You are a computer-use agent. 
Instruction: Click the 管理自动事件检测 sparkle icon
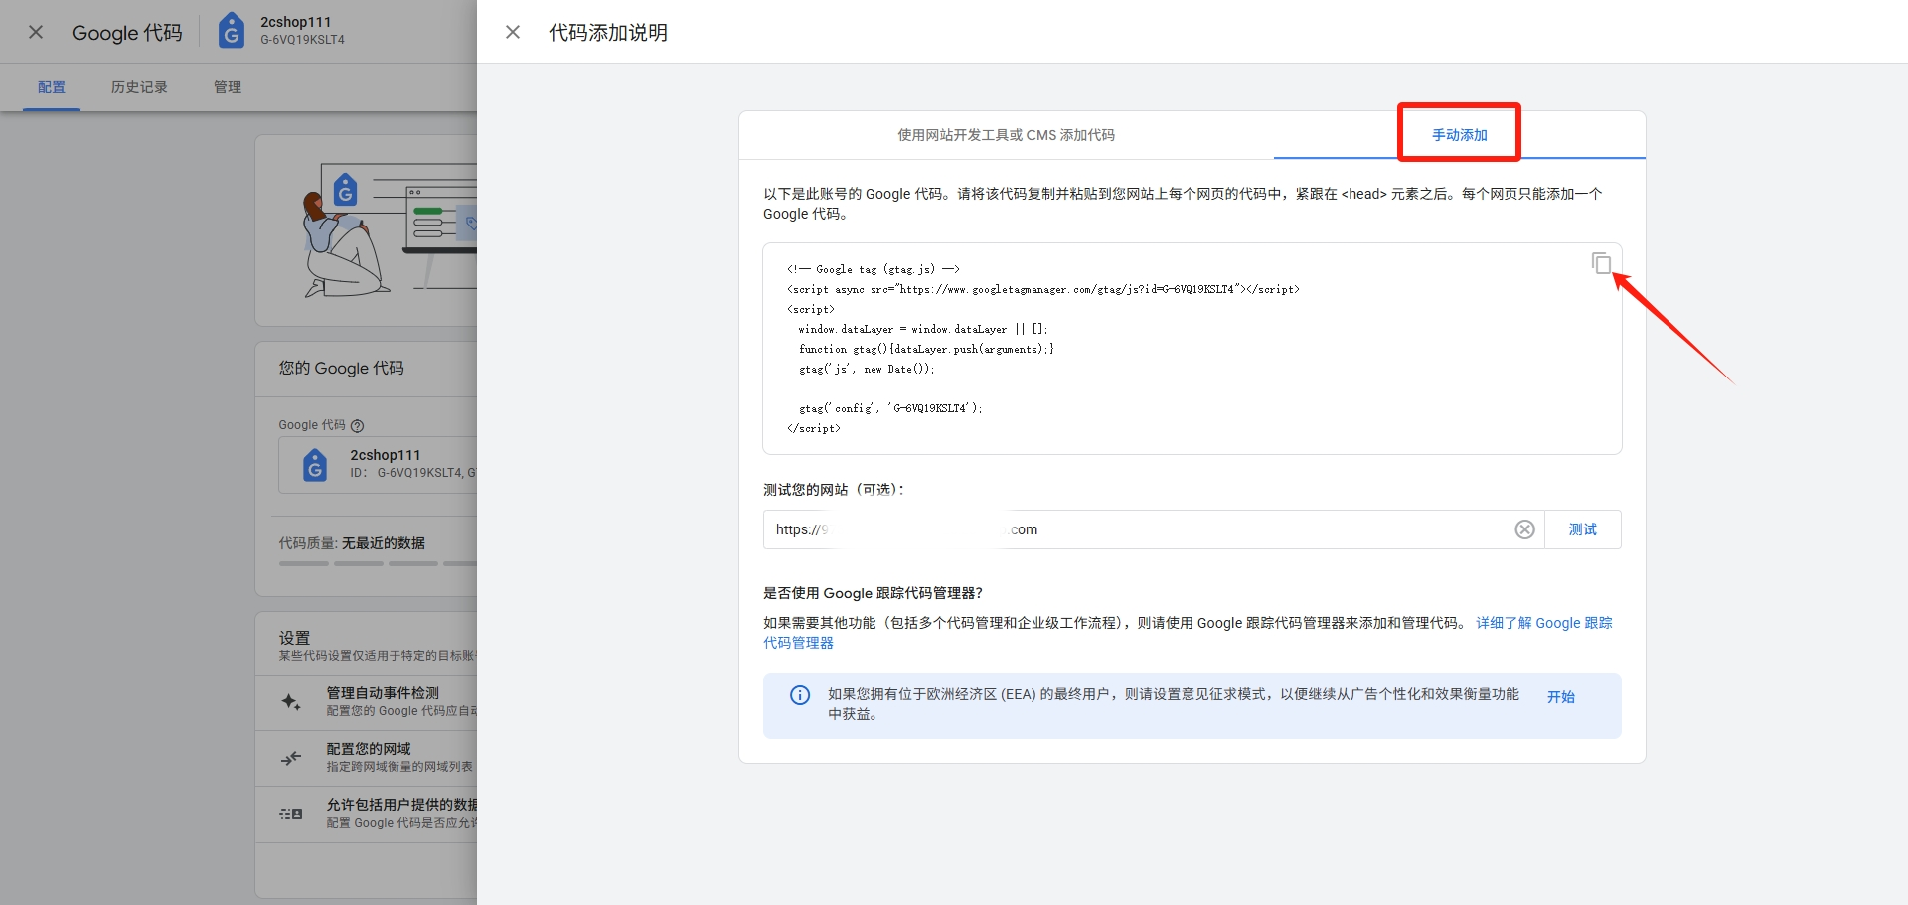[291, 702]
